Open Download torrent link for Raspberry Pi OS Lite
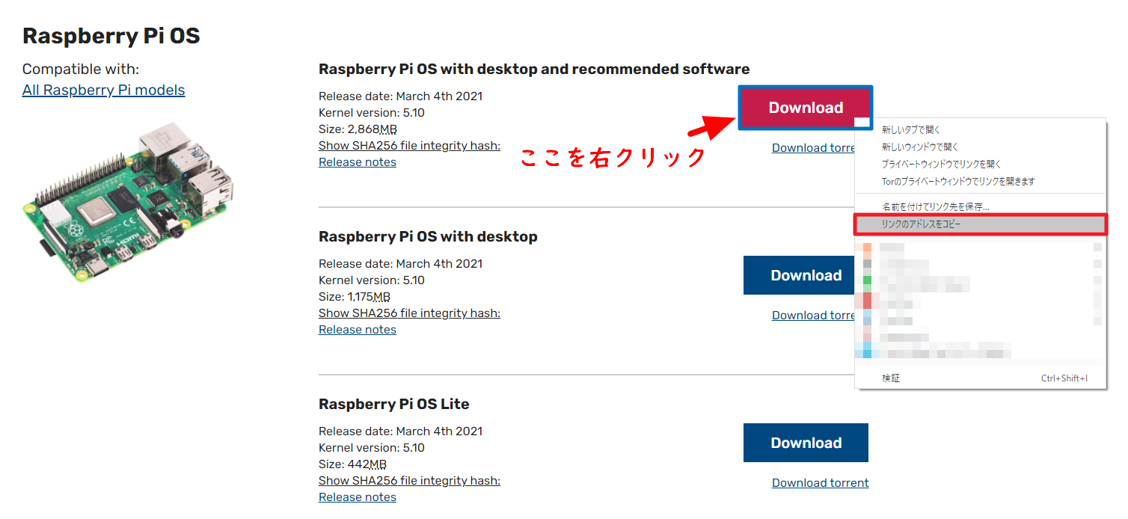Screen dimensions: 1128x519 tap(820, 483)
